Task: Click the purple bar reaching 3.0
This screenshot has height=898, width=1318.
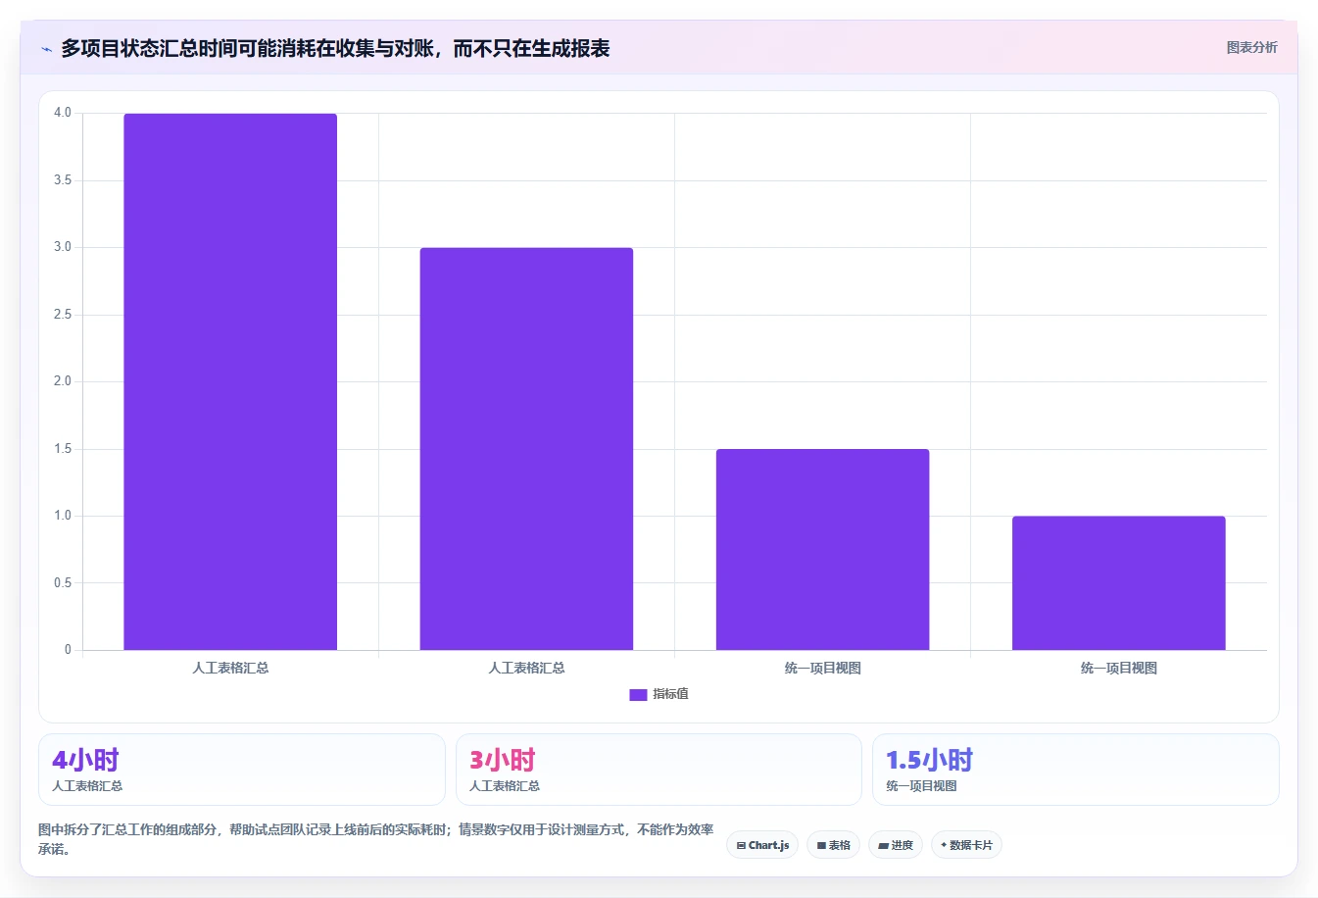Action: [526, 449]
